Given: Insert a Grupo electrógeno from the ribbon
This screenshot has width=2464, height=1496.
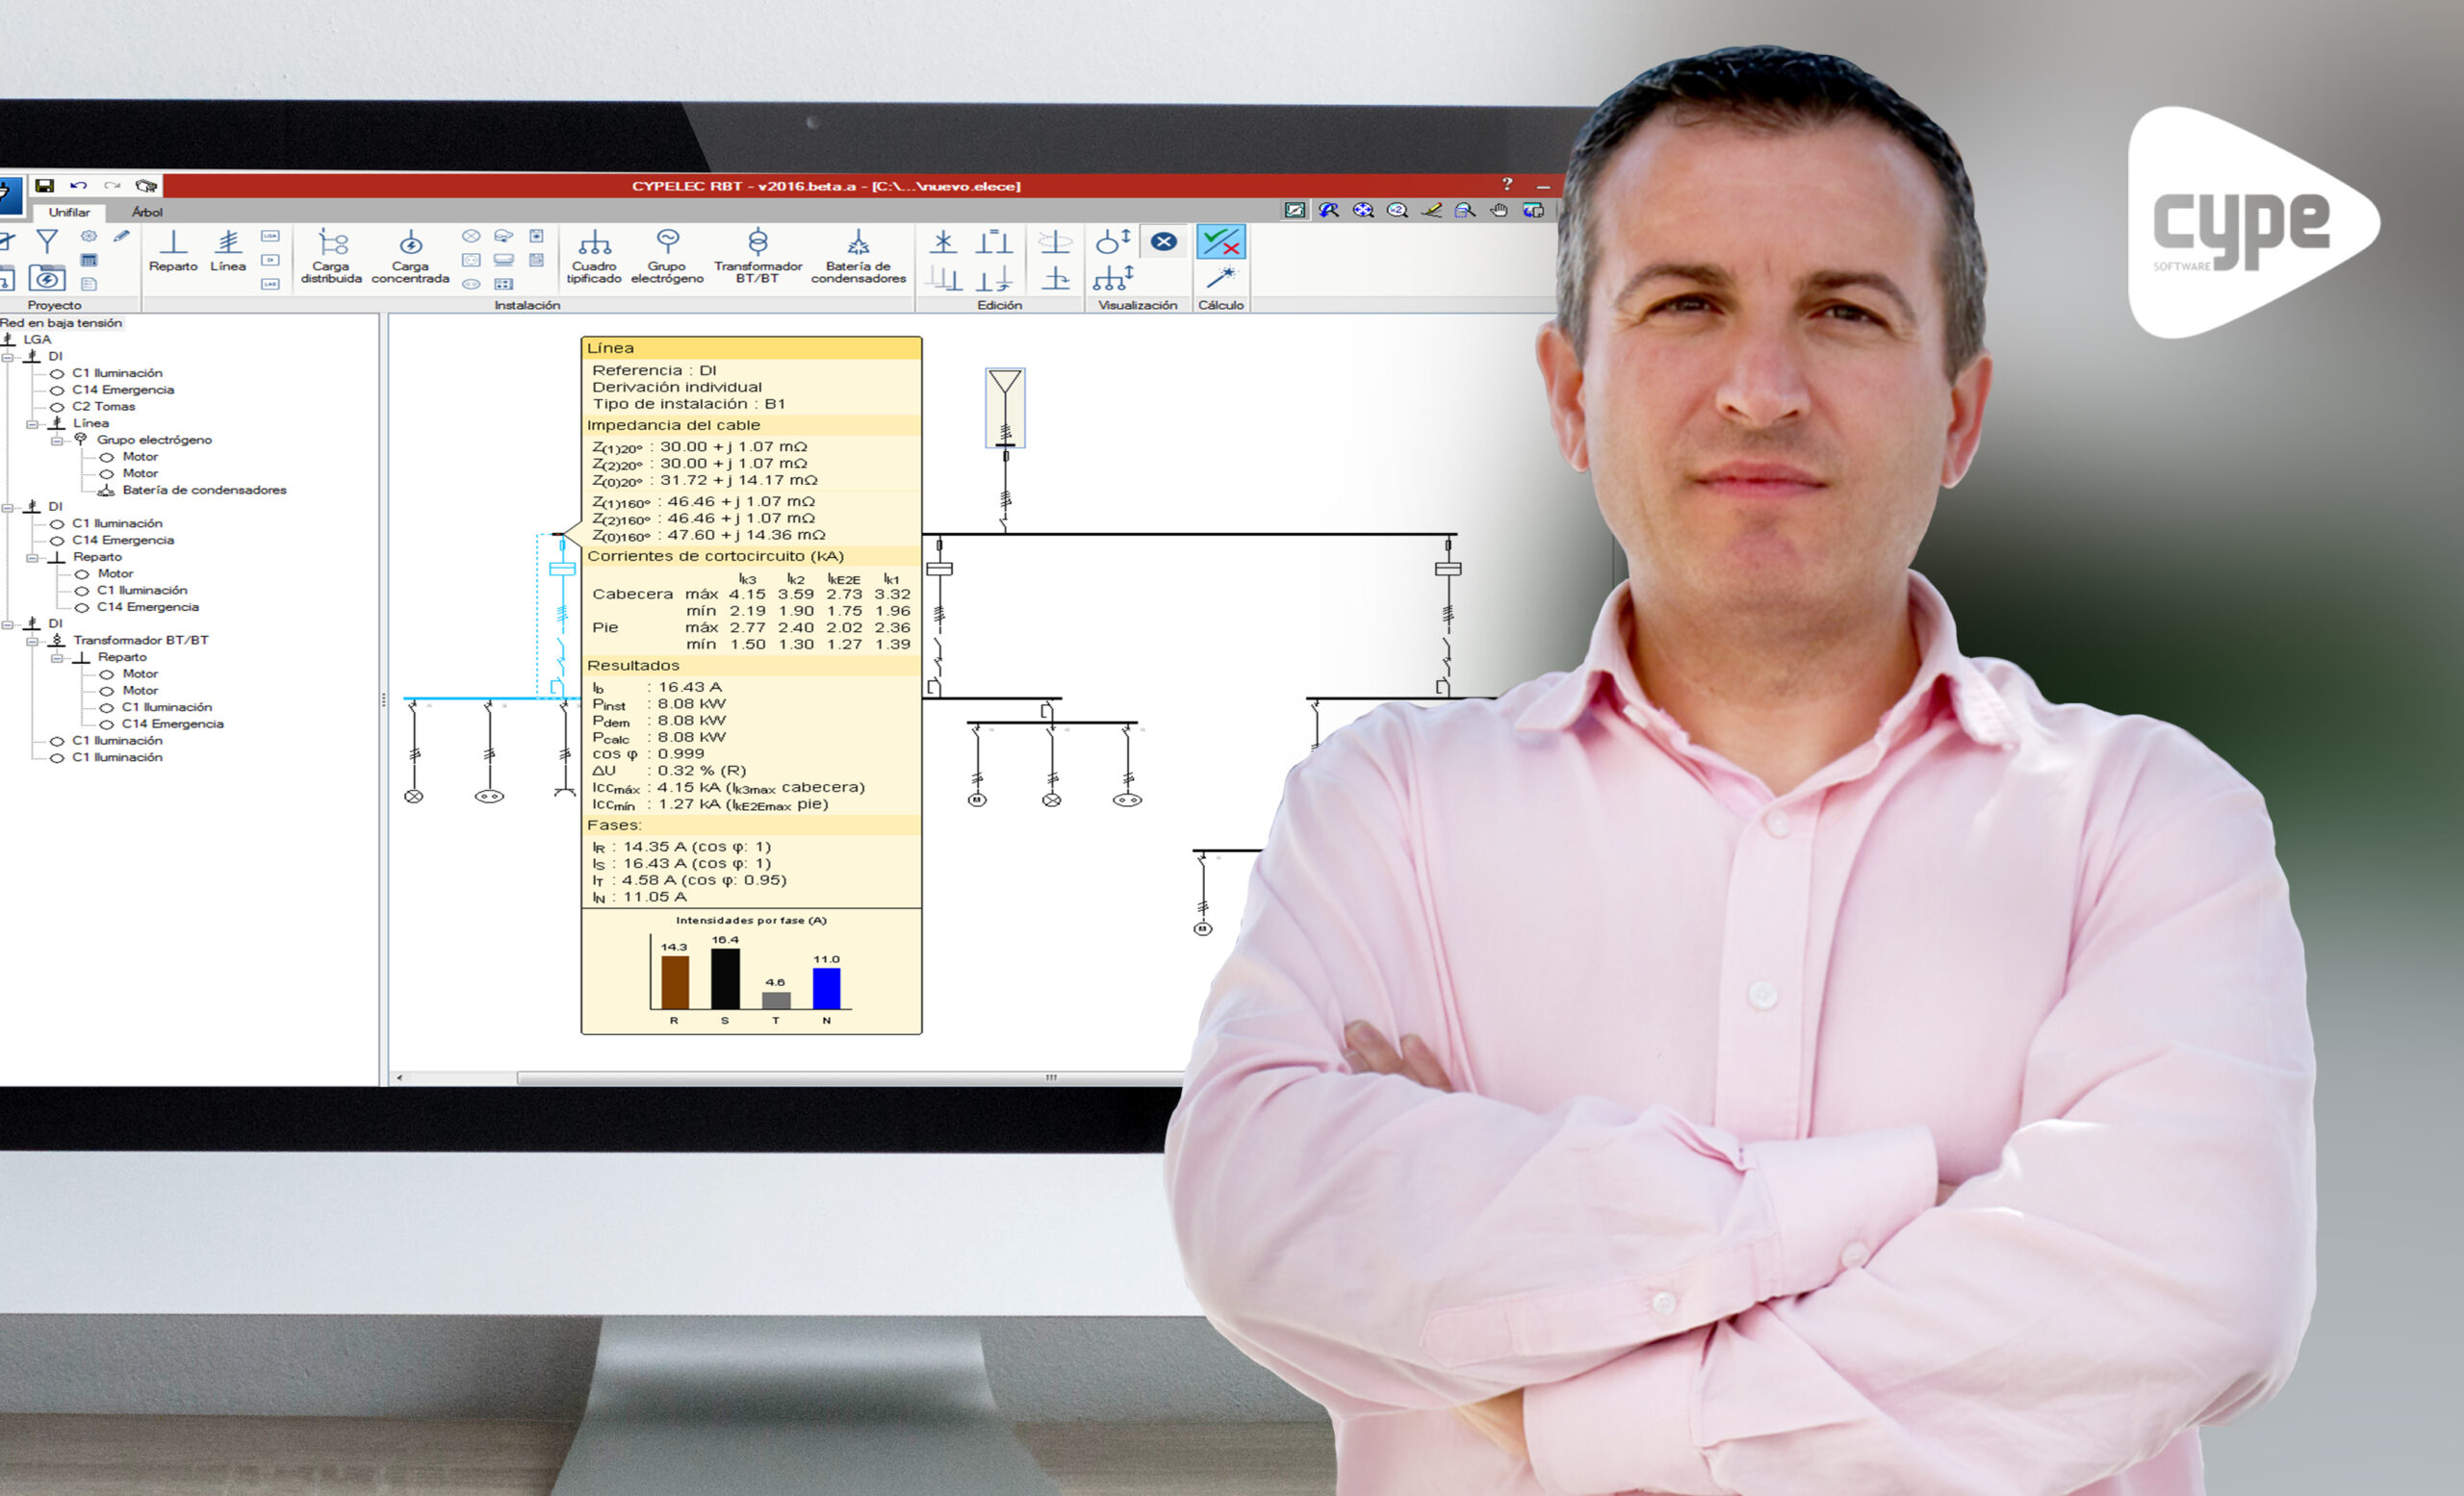Looking at the screenshot, I should click(x=667, y=257).
